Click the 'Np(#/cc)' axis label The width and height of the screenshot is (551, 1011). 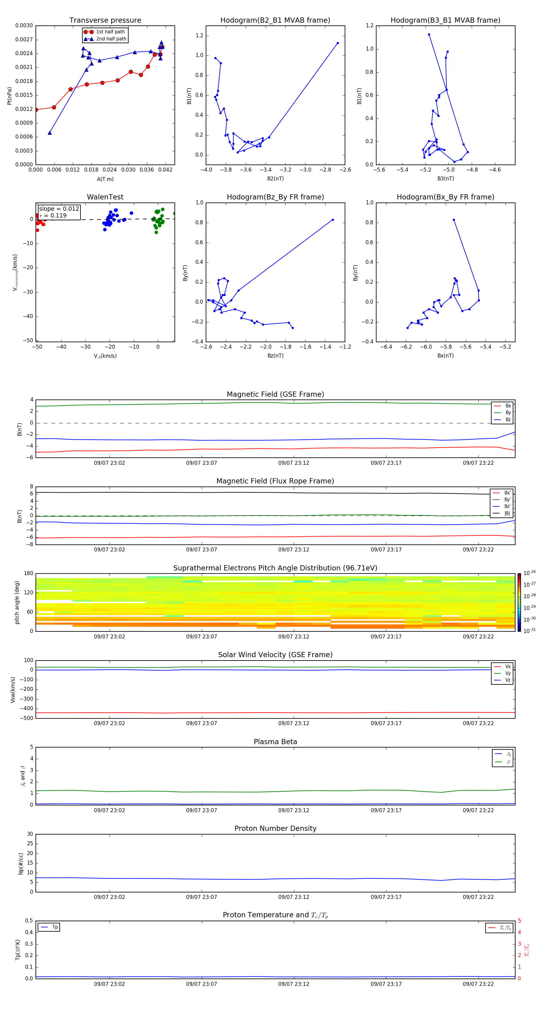tap(21, 863)
